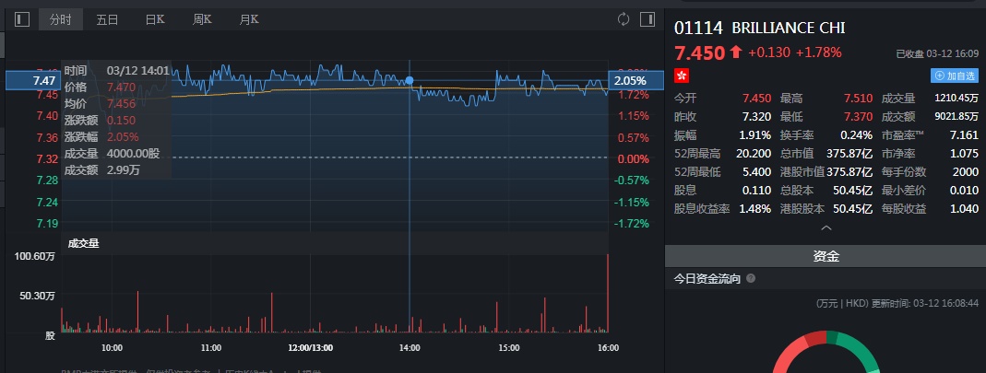This screenshot has width=986, height=373.
Task: Click the fund flow donut chart
Action: 824,355
